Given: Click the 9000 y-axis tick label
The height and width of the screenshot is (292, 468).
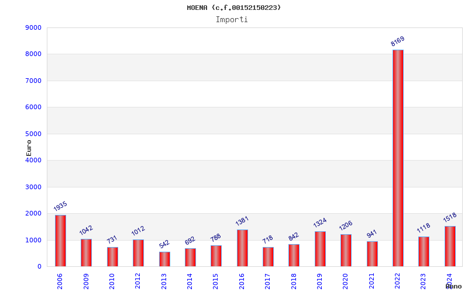Looking at the screenshot, I should point(33,27).
